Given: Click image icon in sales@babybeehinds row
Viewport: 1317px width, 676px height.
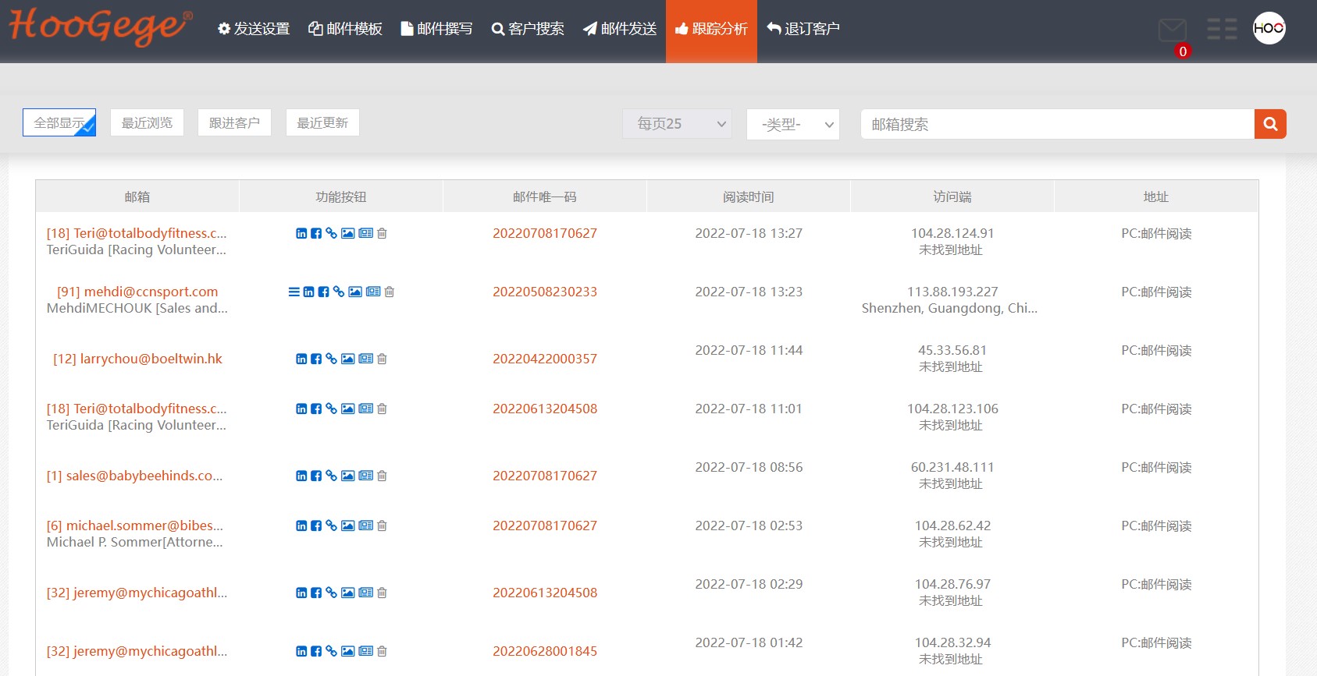Looking at the screenshot, I should tap(348, 476).
